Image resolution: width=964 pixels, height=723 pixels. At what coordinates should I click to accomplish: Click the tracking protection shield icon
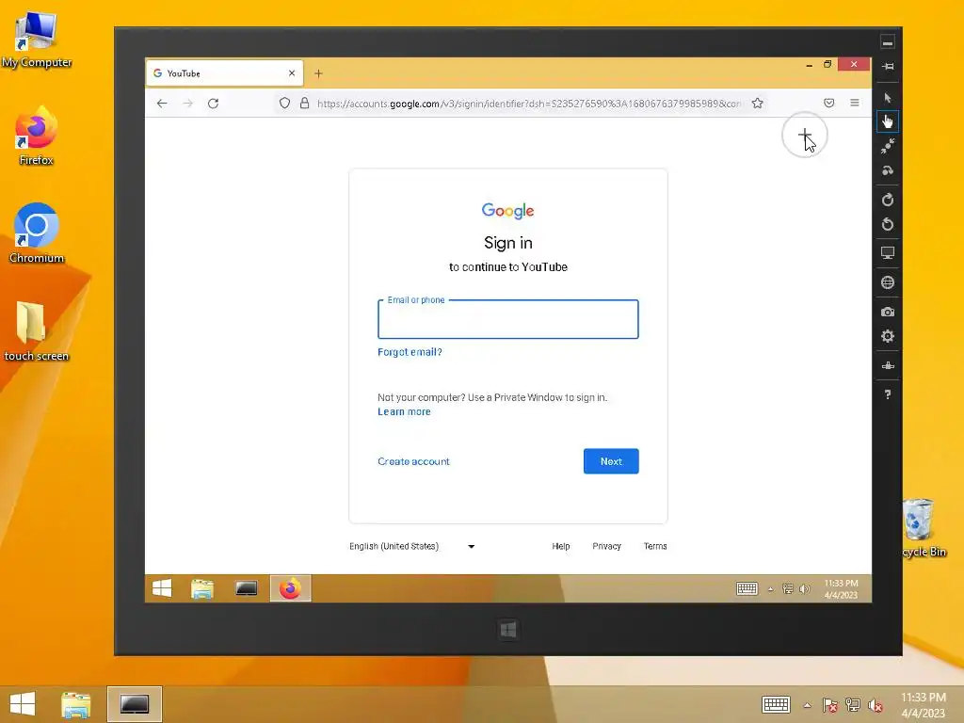[x=284, y=104]
